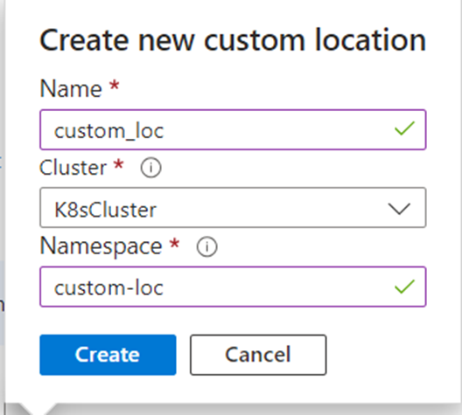Click the Create button
Image resolution: width=462 pixels, height=415 pixels.
tap(108, 355)
